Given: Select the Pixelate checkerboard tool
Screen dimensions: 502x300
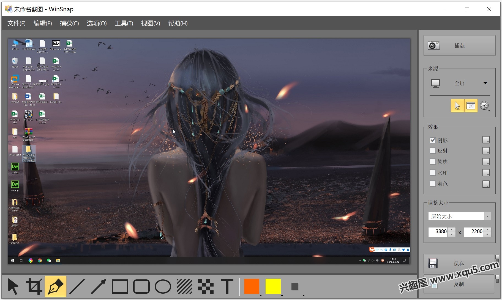Looking at the screenshot, I should pos(206,287).
